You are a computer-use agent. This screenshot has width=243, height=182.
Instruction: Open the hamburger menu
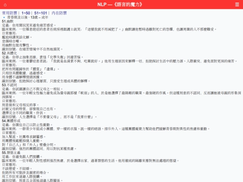click(x=237, y=4)
